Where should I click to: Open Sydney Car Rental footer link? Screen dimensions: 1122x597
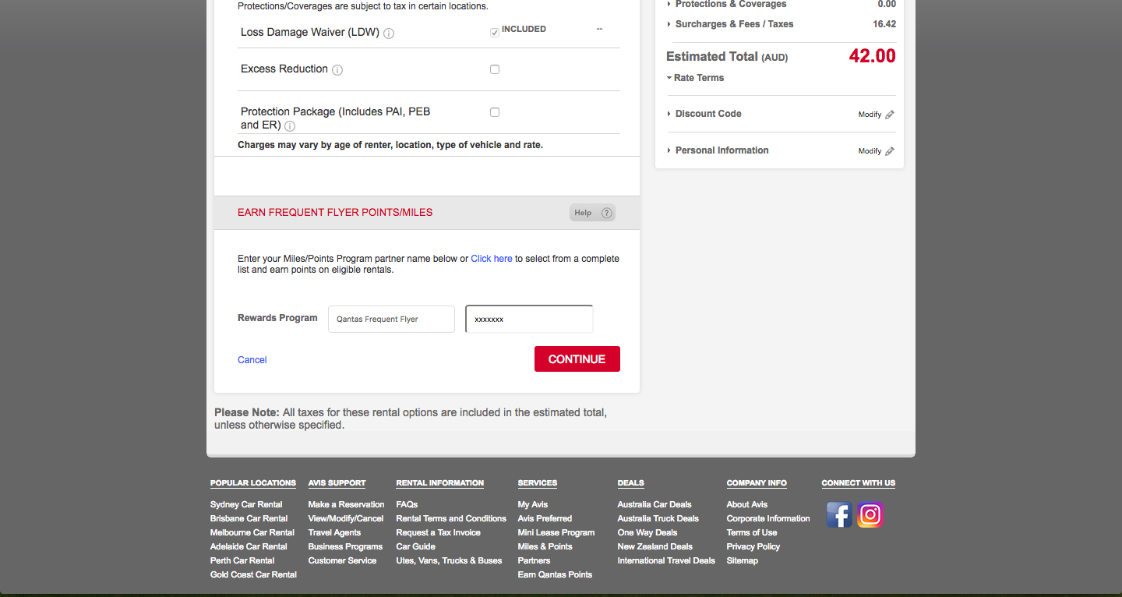click(x=246, y=504)
